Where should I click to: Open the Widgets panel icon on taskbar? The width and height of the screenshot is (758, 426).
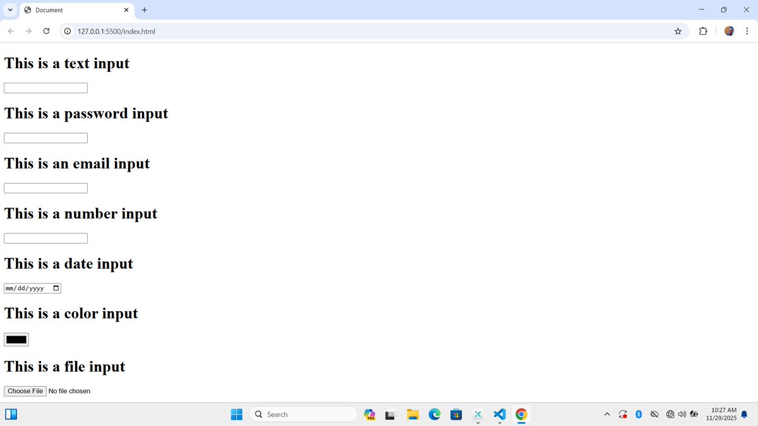click(11, 415)
